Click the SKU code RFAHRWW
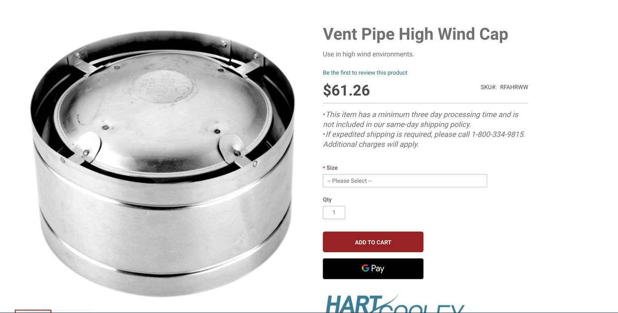Screen dimensions: 618x313 point(514,87)
